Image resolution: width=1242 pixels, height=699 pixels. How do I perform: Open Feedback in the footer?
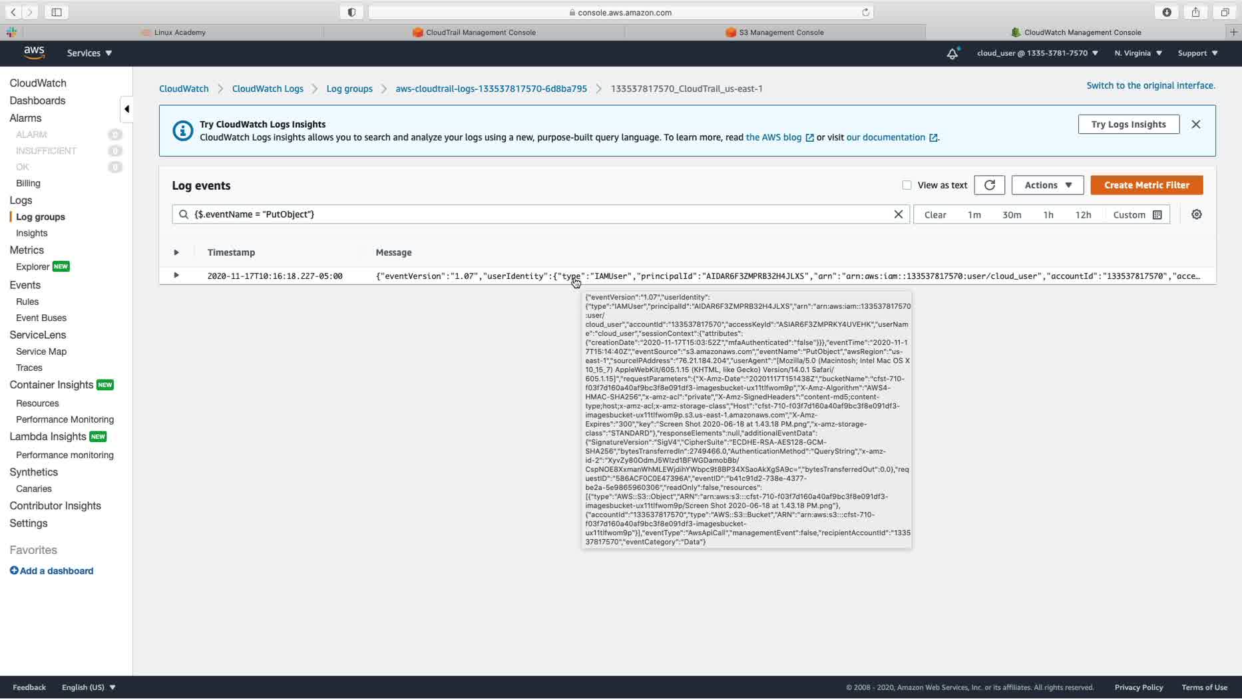(x=29, y=687)
